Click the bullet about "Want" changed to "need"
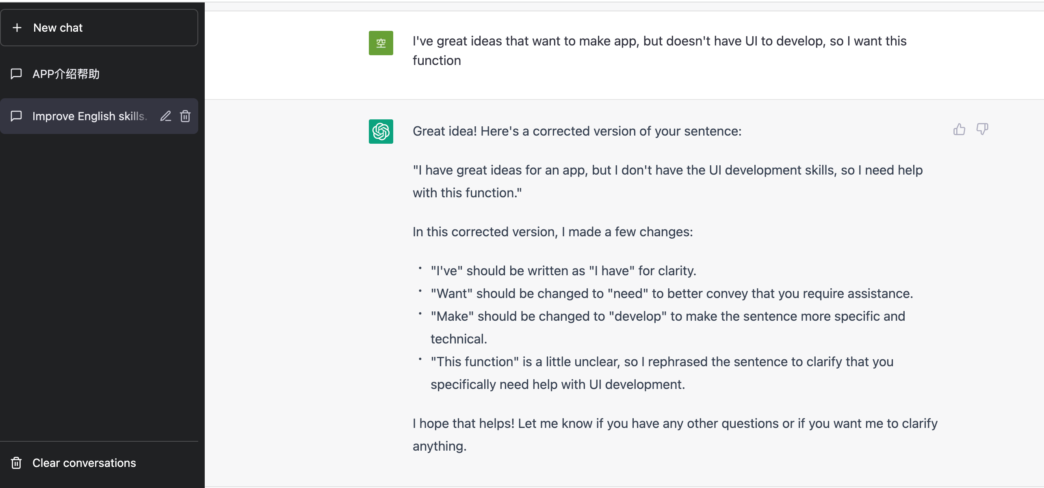Viewport: 1044px width, 488px height. (x=672, y=294)
